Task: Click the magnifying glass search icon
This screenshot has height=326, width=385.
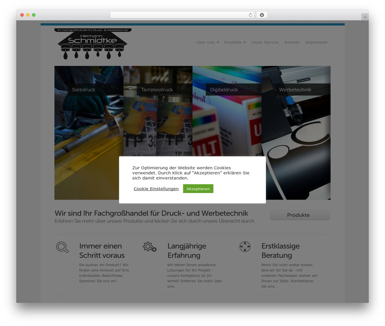Action: coord(62,247)
